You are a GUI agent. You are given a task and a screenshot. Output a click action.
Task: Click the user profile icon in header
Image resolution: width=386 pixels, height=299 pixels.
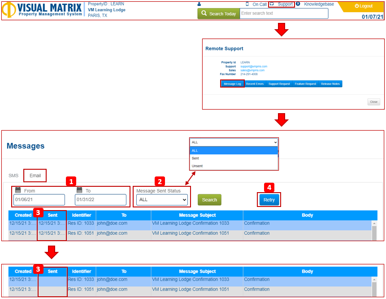tap(199, 4)
